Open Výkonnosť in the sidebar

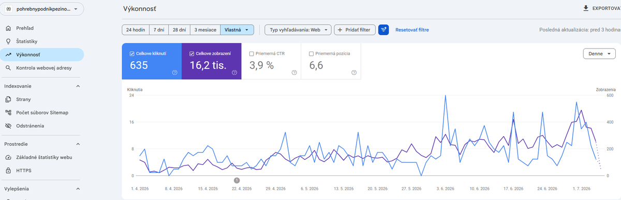(42, 55)
